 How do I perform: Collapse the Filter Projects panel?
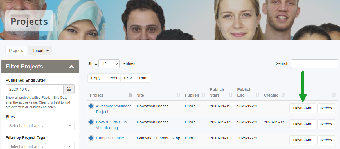pyautogui.click(x=71, y=67)
